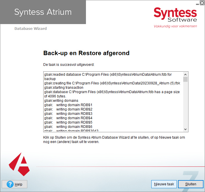205x192 pixels.
Task: Click the Help button
Action: click(x=15, y=184)
